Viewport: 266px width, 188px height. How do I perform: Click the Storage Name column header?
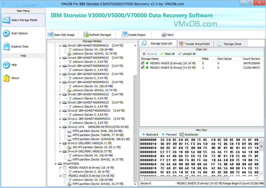point(170,59)
